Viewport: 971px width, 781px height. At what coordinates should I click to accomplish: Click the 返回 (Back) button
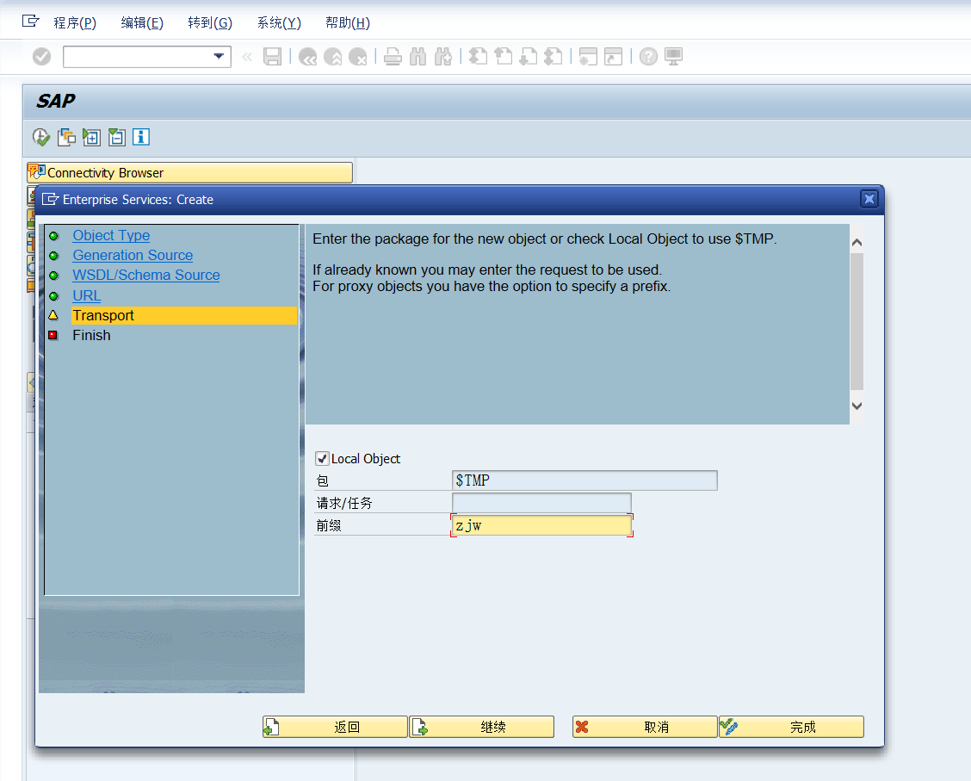pos(335,727)
